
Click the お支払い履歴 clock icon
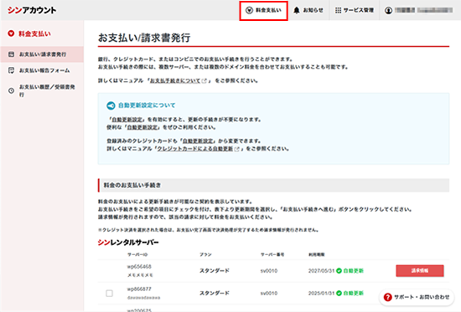[11, 90]
